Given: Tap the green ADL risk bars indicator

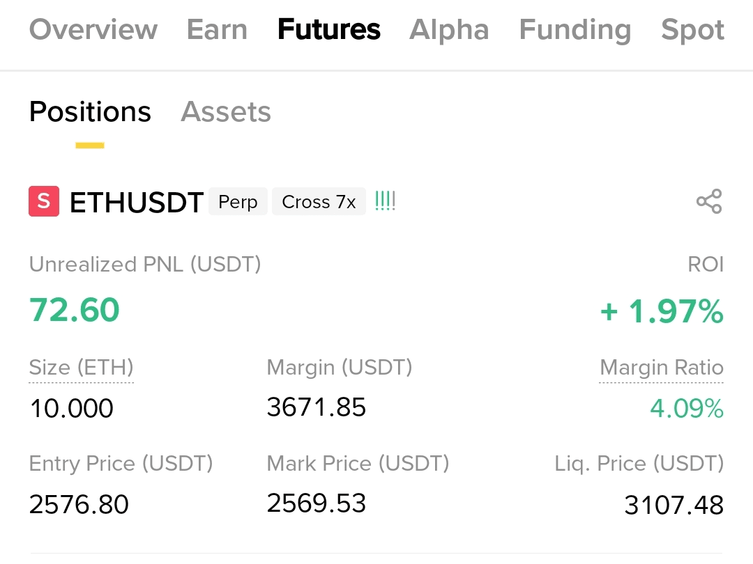Looking at the screenshot, I should (x=385, y=202).
